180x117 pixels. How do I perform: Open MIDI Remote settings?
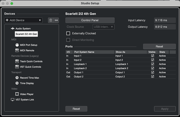click(27, 51)
